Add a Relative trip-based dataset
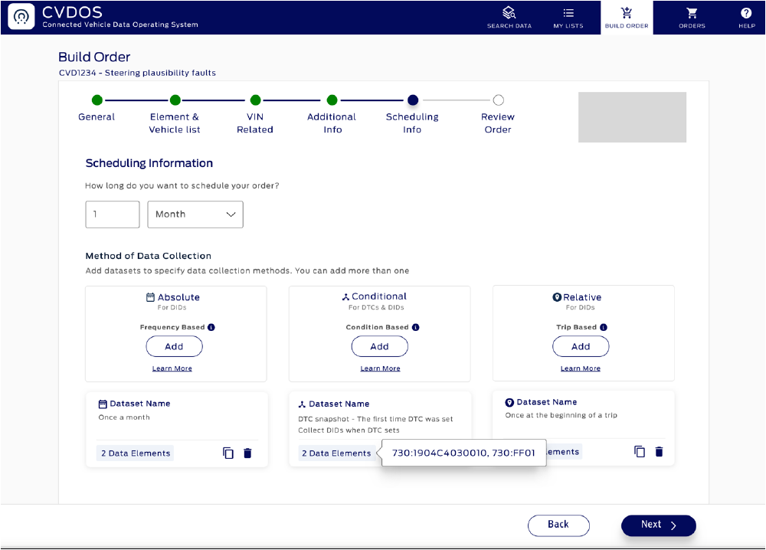The width and height of the screenshot is (766, 550). [581, 347]
